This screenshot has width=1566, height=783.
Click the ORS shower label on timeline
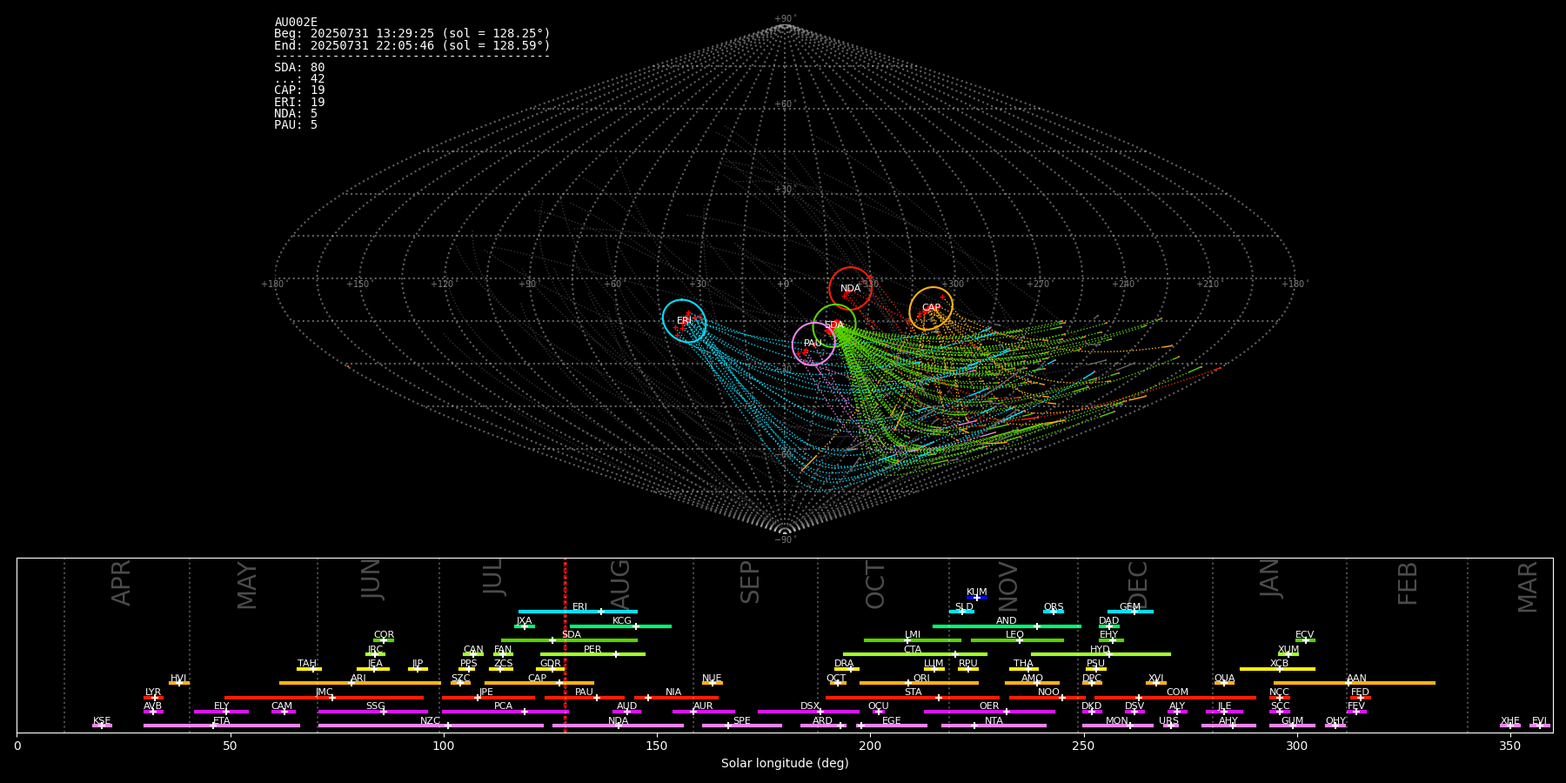(1054, 607)
